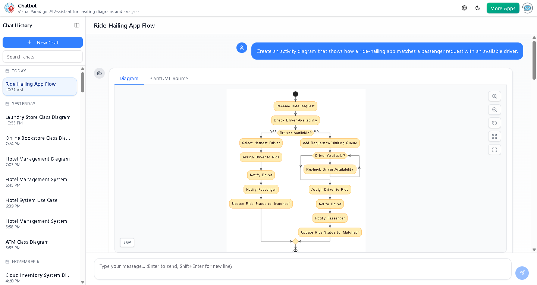The height and width of the screenshot is (285, 537).
Task: Zoom out of the diagram view
Action: point(494,110)
